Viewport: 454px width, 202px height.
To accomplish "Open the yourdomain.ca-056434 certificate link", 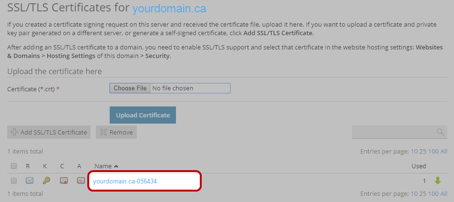I will click(x=125, y=181).
